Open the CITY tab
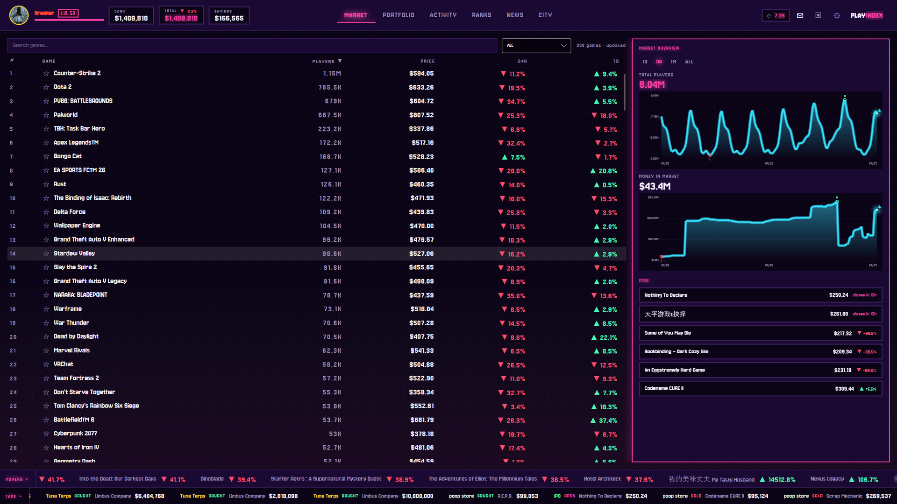 coord(545,15)
